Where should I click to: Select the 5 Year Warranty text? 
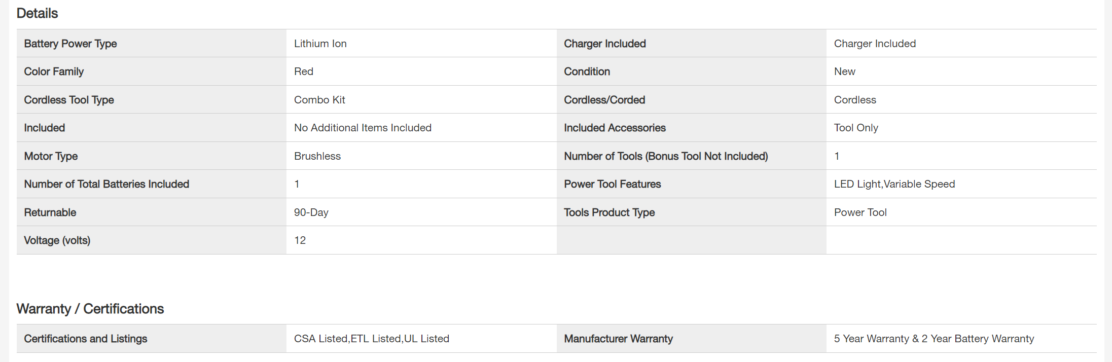tap(871, 339)
